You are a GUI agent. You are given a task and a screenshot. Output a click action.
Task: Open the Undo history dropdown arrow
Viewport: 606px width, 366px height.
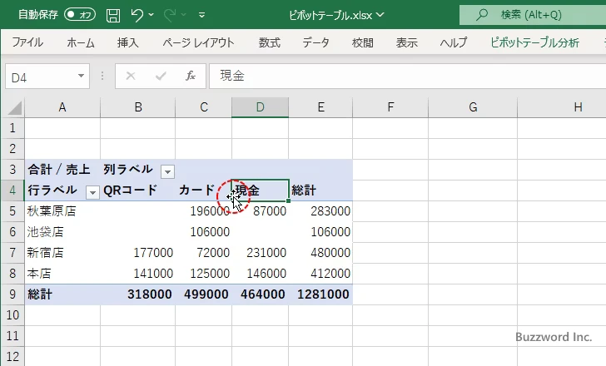(151, 15)
